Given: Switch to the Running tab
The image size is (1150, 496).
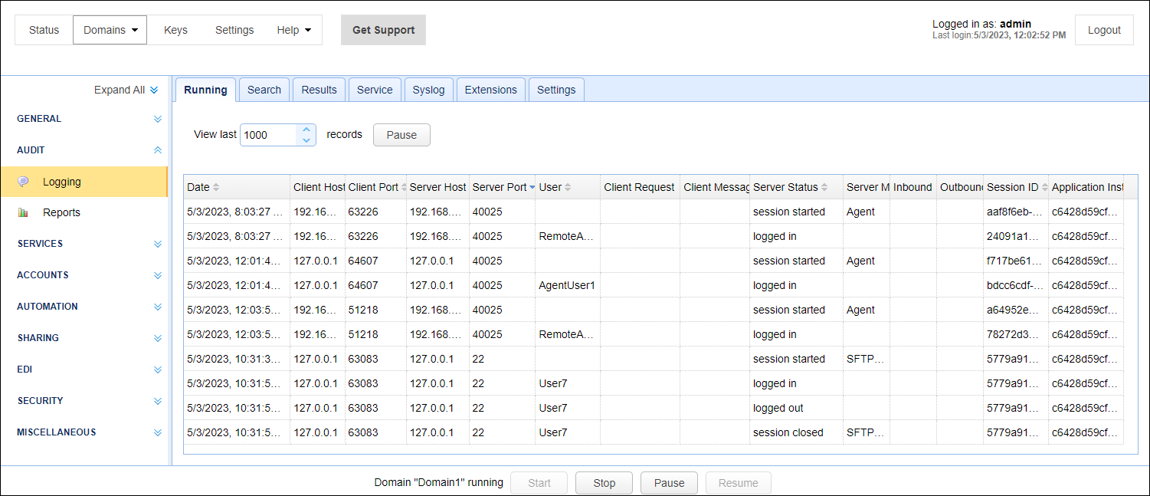Looking at the screenshot, I should pyautogui.click(x=205, y=90).
